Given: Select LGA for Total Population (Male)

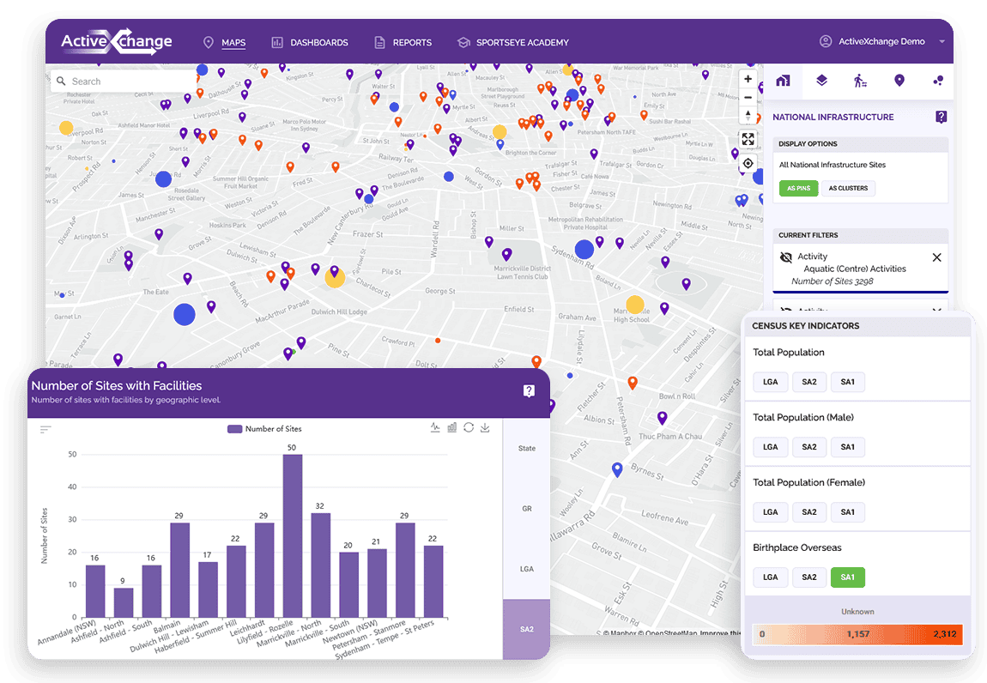Looking at the screenshot, I should pyautogui.click(x=771, y=447).
